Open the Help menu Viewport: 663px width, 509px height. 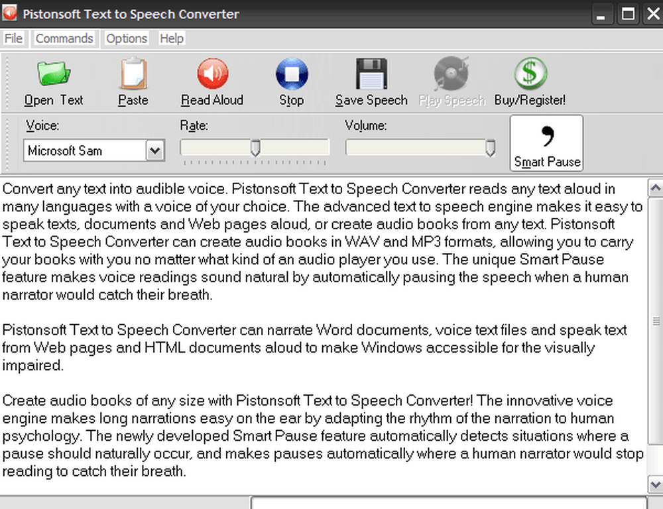click(172, 38)
